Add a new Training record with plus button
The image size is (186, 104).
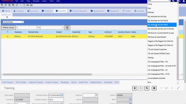pyautogui.click(x=135, y=88)
